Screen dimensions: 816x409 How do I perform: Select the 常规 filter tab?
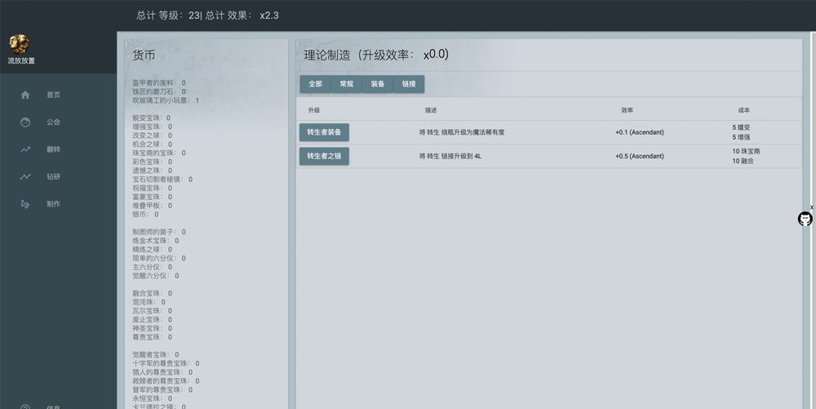347,84
